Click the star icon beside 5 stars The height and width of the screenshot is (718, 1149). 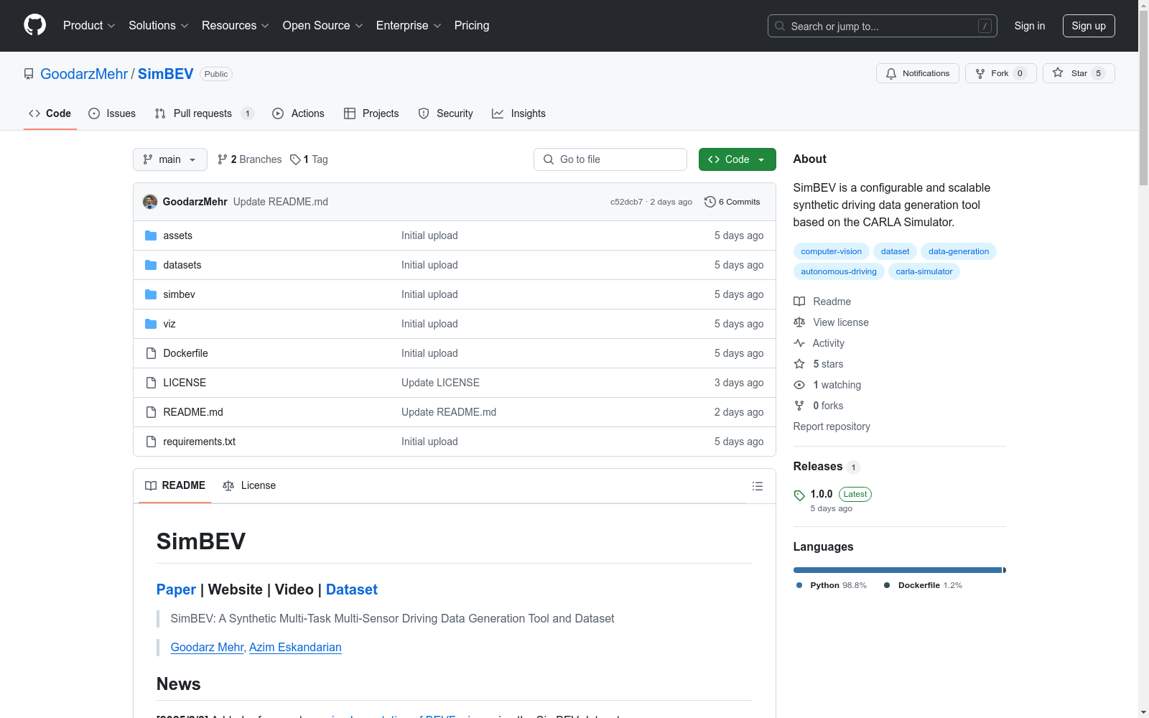coord(799,364)
